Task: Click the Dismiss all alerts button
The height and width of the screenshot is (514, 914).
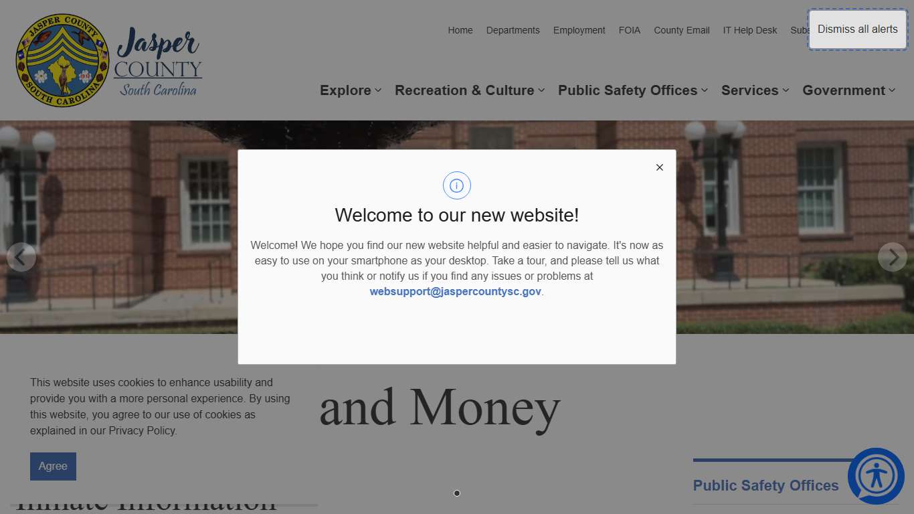Action: click(x=857, y=29)
